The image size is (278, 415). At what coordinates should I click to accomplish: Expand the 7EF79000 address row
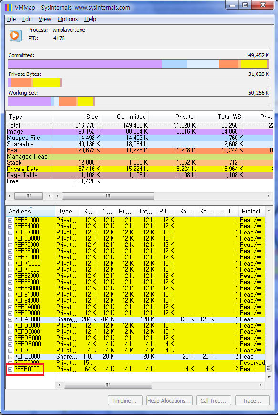click(x=10, y=257)
